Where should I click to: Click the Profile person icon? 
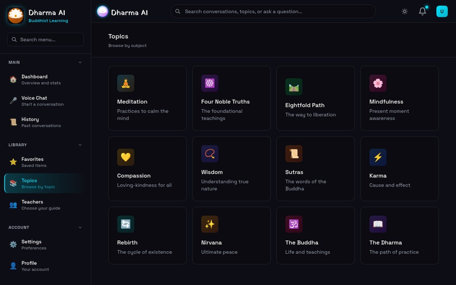(x=13, y=266)
